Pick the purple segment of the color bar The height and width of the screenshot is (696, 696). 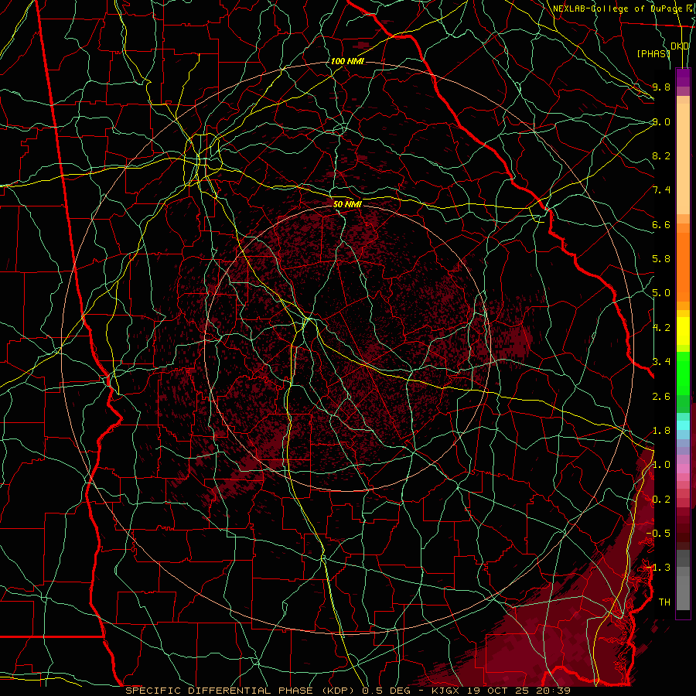[x=683, y=77]
